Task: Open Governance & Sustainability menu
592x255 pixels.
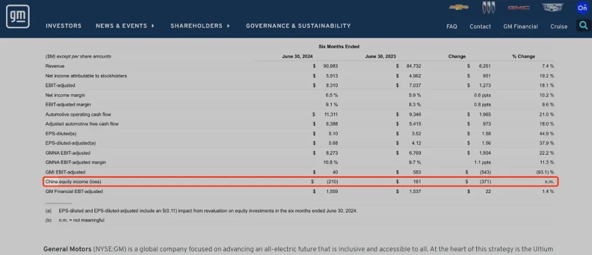Action: point(298,26)
